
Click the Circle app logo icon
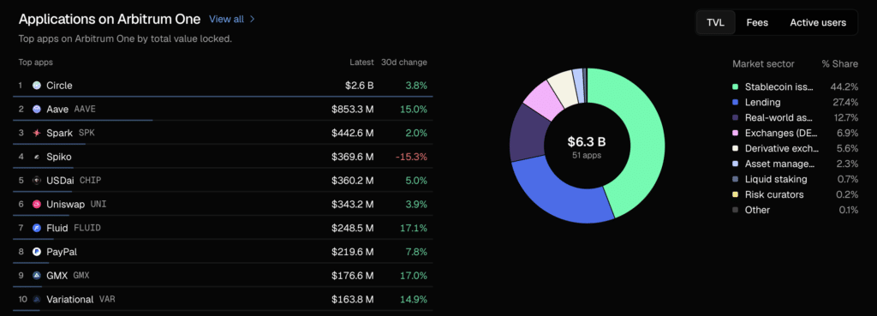pos(37,86)
